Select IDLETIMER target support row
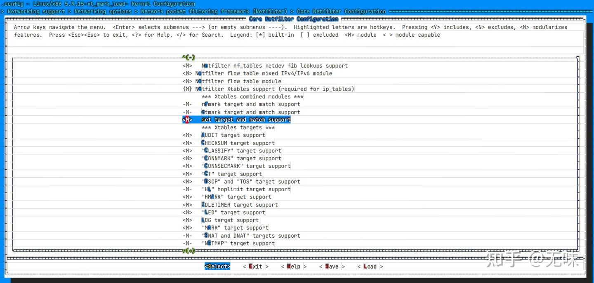The image size is (594, 283). 240,205
